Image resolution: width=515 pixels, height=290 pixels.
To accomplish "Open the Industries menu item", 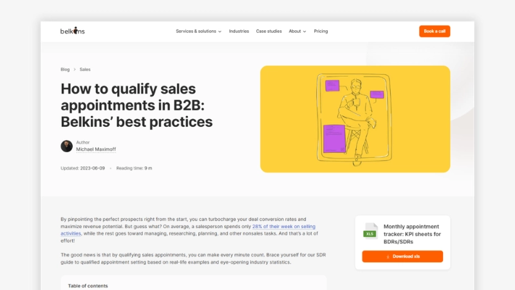I will pos(239,31).
